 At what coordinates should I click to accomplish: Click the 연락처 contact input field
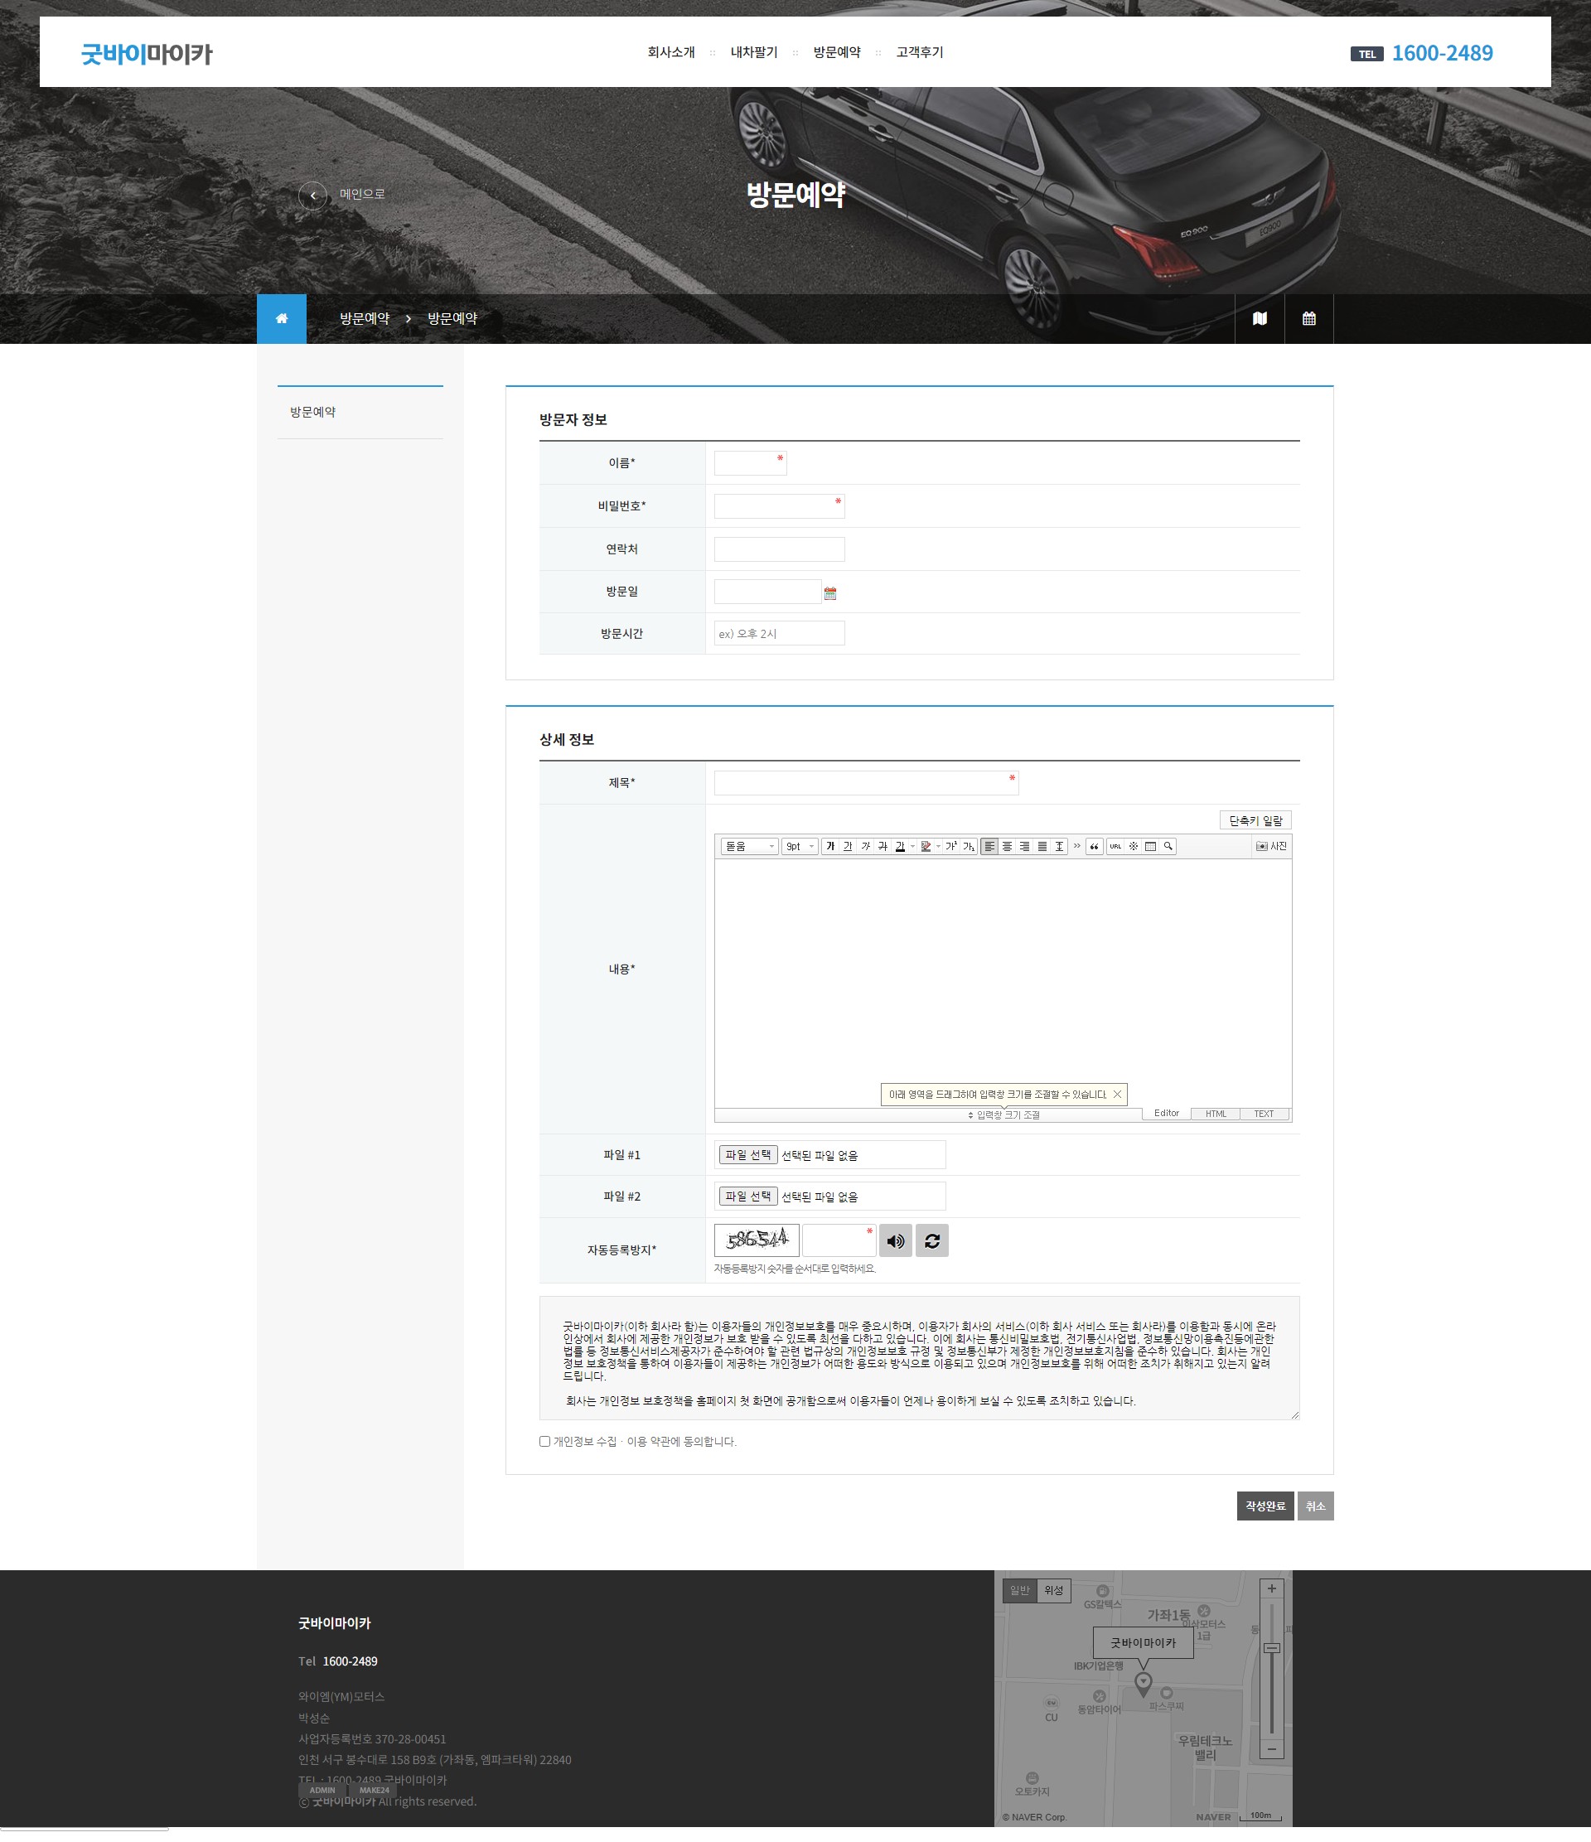tap(780, 549)
